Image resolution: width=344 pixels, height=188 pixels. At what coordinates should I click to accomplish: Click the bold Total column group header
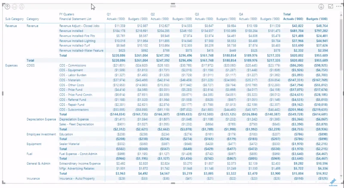coord(287,14)
